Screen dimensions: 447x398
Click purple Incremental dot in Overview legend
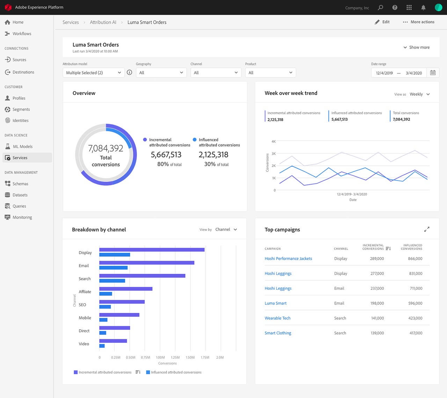click(x=145, y=140)
